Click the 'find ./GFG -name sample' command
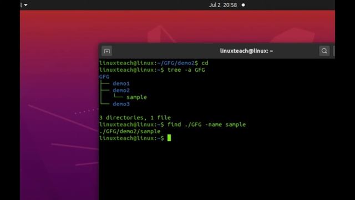Screen dimensions: 355x200 tap(206, 124)
